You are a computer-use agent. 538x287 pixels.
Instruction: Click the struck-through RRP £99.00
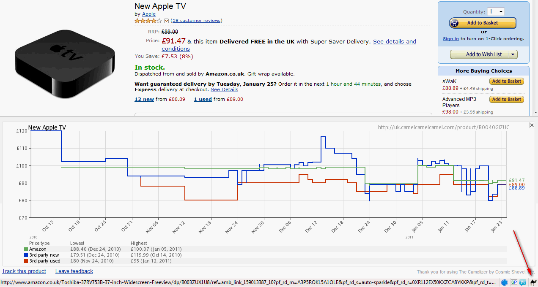click(x=170, y=32)
